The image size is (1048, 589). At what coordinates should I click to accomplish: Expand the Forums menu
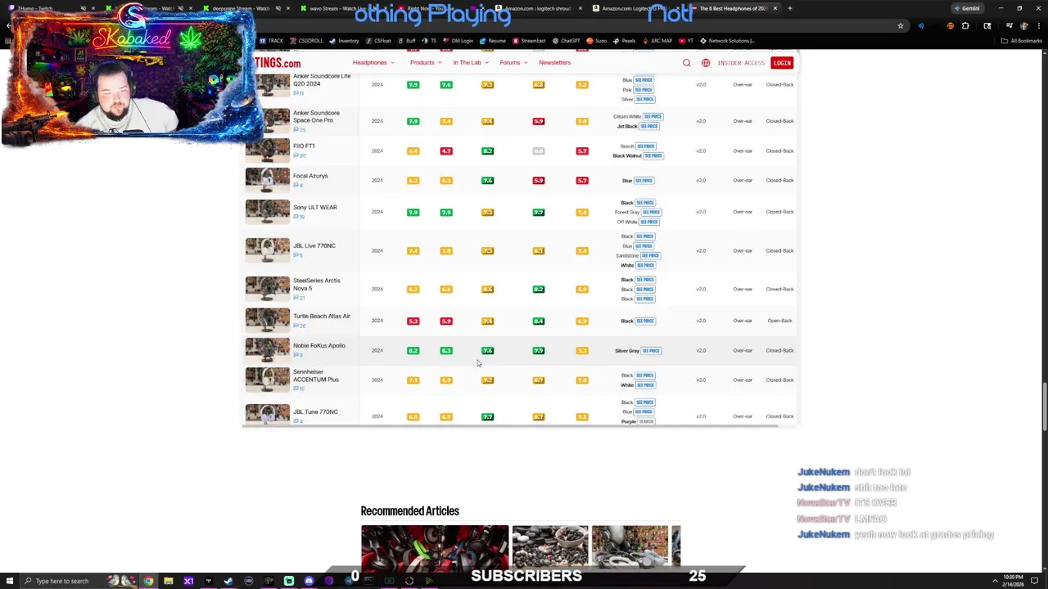(513, 62)
